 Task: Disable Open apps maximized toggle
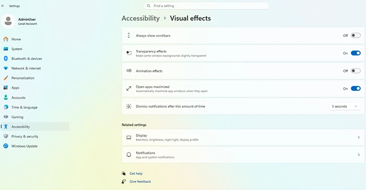[x=356, y=89]
